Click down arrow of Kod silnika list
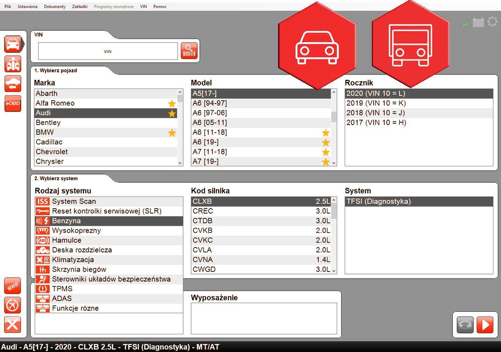This screenshot has height=352, width=501. pos(334,271)
